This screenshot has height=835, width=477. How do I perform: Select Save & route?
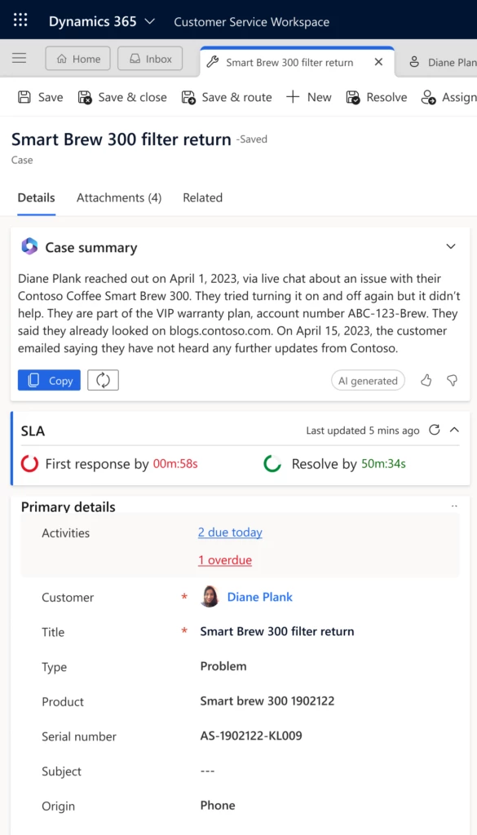(x=226, y=96)
